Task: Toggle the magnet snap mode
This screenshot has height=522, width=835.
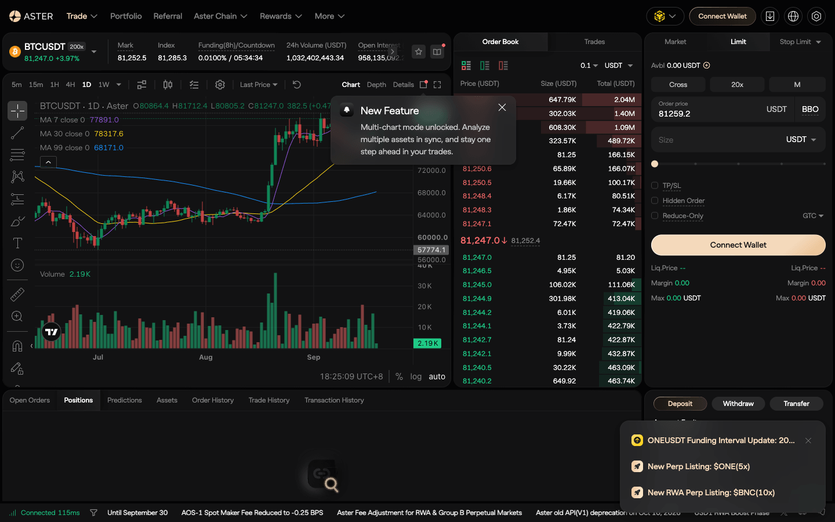Action: [x=17, y=346]
